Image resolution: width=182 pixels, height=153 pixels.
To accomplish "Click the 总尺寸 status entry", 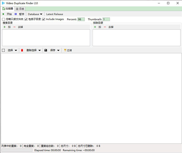I will 68,146.
